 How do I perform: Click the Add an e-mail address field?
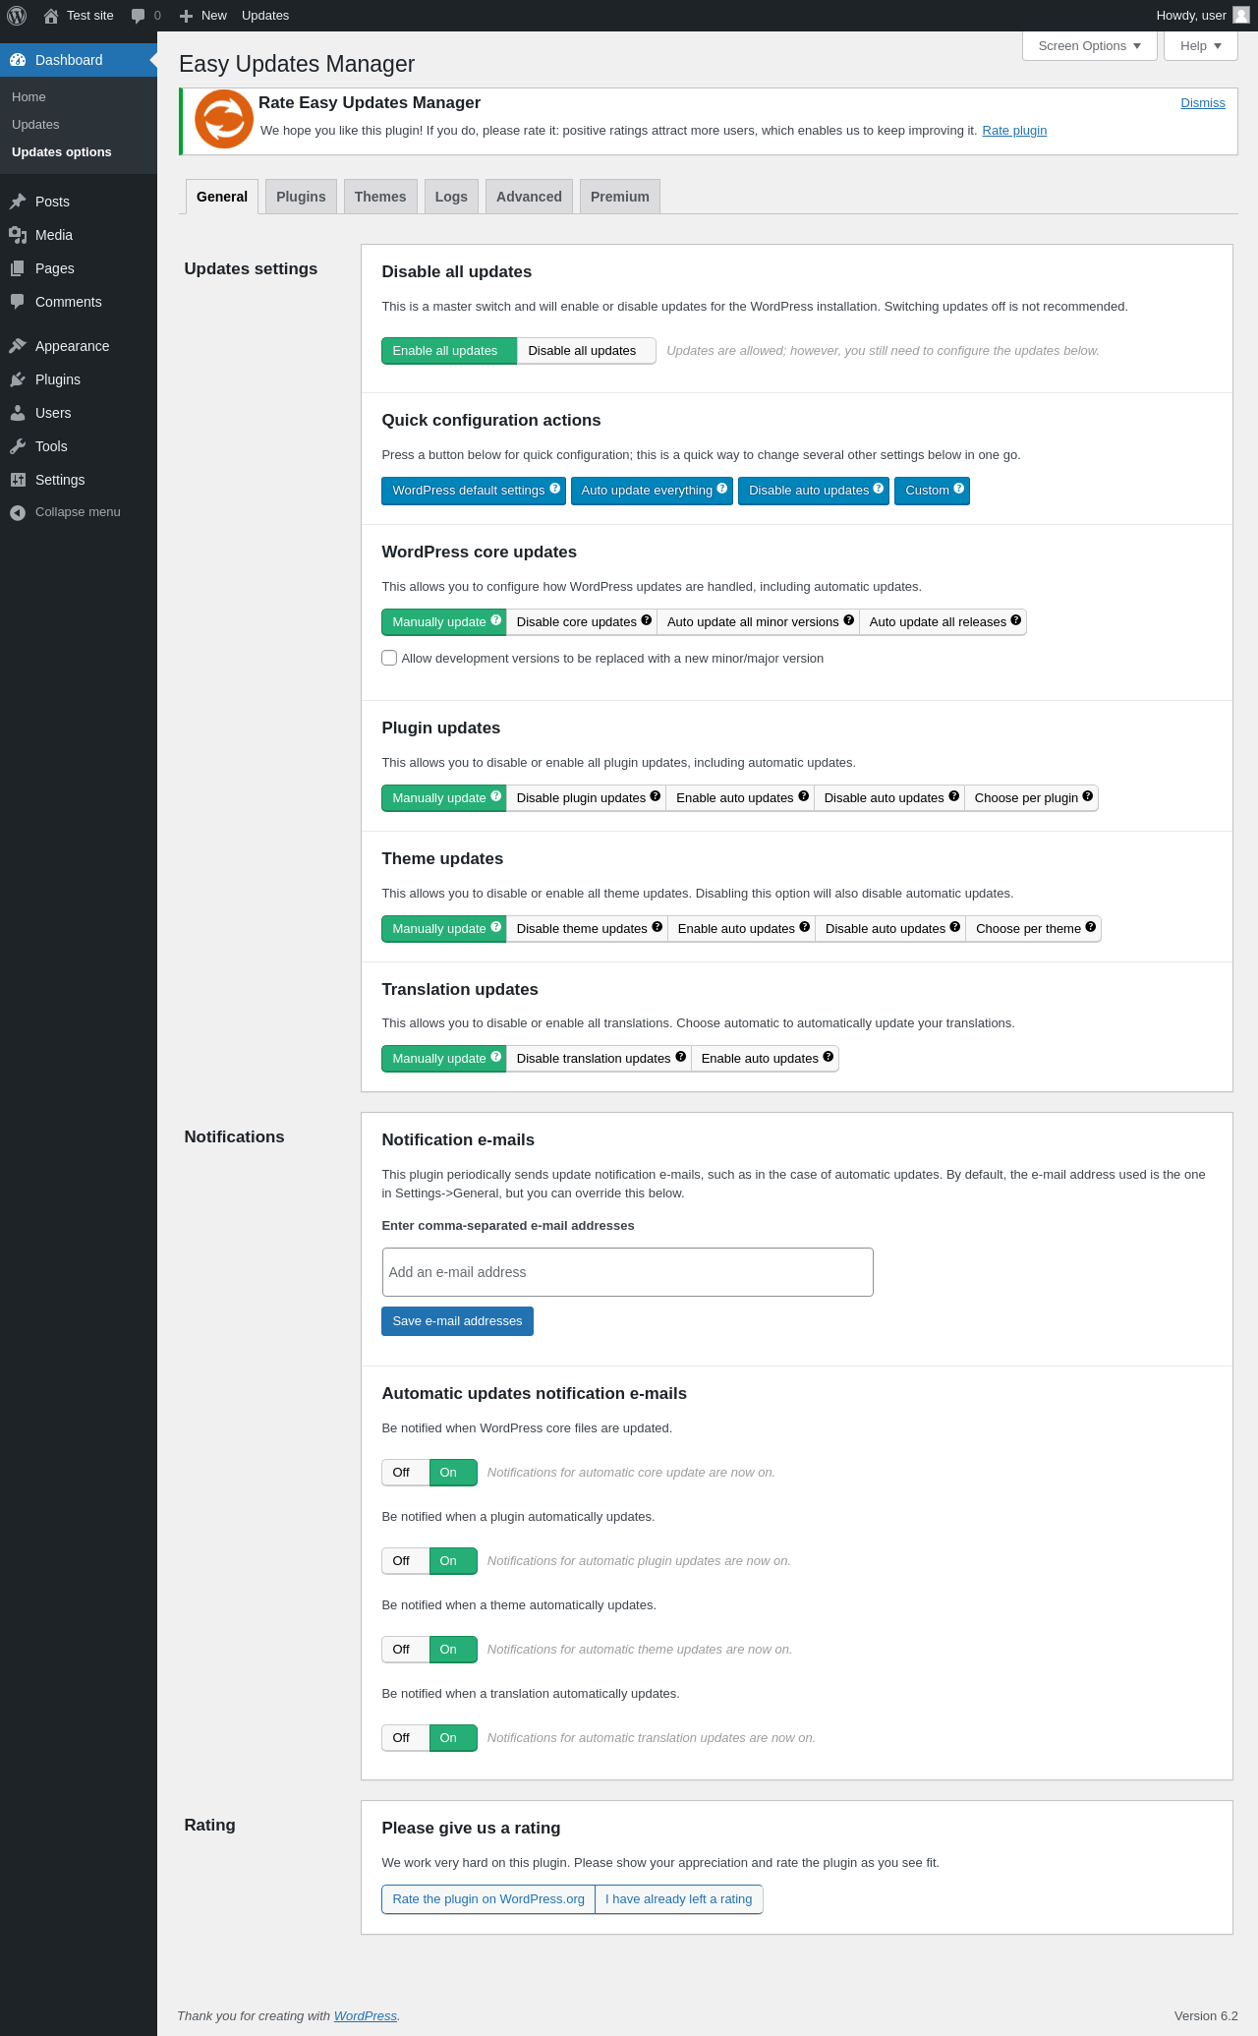coord(627,1272)
